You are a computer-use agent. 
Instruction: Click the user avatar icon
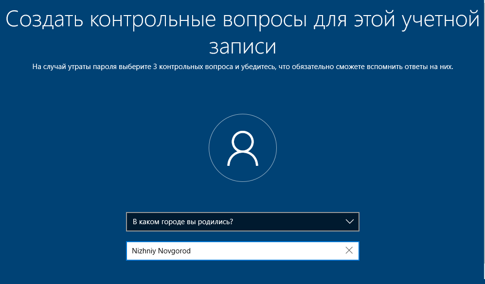pos(242,148)
